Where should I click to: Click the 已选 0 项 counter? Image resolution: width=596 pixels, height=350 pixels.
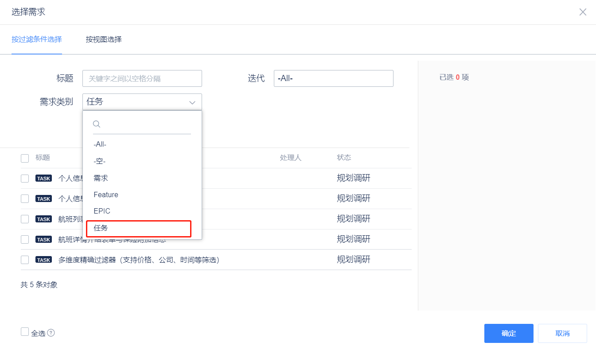click(x=454, y=78)
